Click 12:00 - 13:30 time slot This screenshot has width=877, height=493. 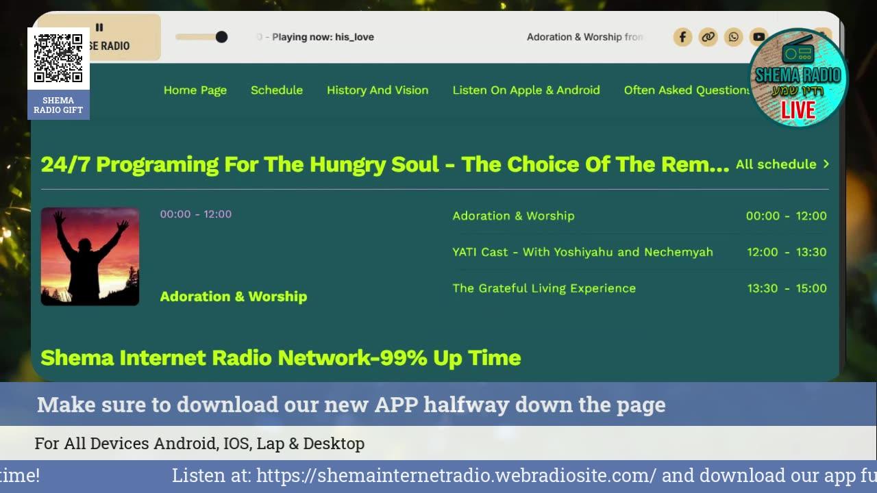click(787, 252)
